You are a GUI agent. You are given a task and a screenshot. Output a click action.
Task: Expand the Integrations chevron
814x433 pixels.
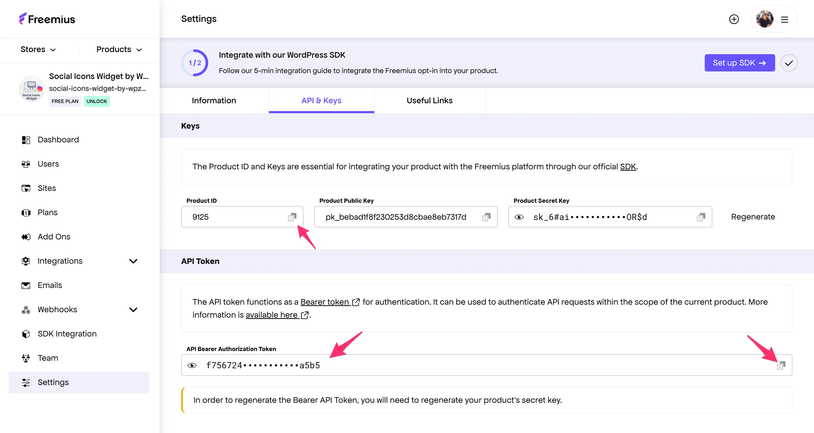point(133,261)
